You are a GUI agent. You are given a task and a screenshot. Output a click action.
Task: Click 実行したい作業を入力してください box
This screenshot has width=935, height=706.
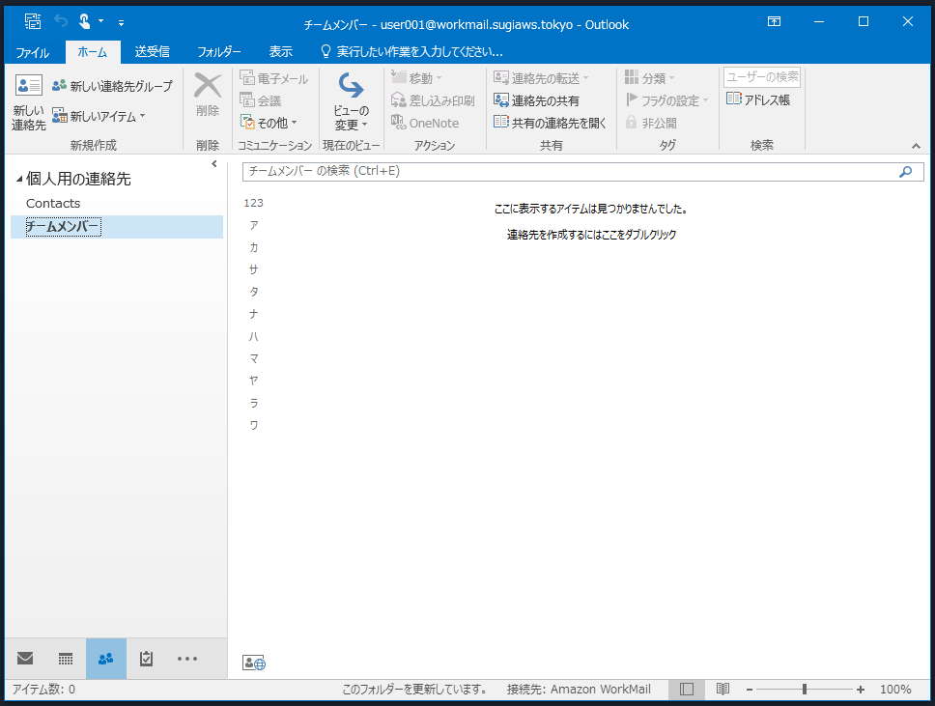point(412,52)
